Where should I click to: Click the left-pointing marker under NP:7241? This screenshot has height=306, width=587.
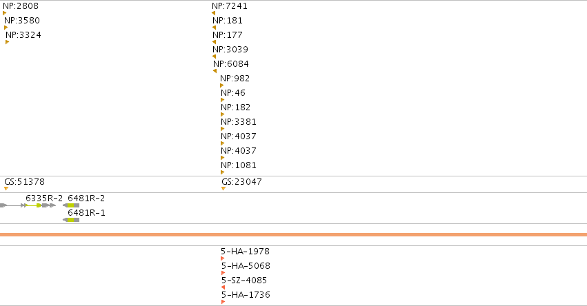[x=213, y=13]
